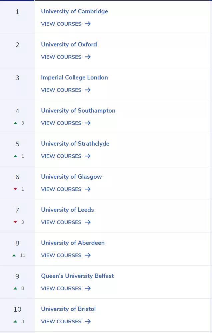View courses for University of Leeds
The image size is (212, 333).
66,222
